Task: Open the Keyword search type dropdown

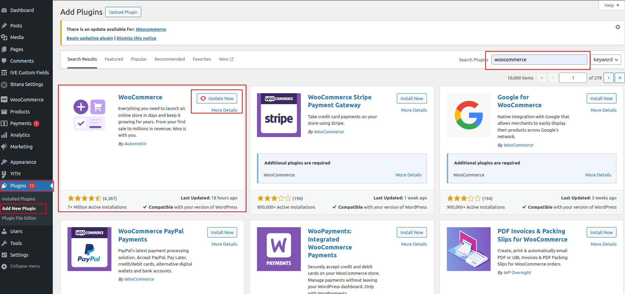Action: click(605, 60)
